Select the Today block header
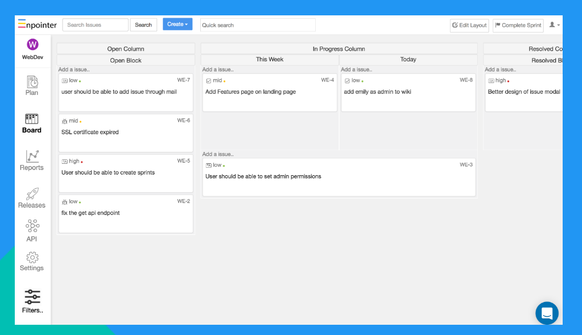The height and width of the screenshot is (335, 582). [408, 59]
